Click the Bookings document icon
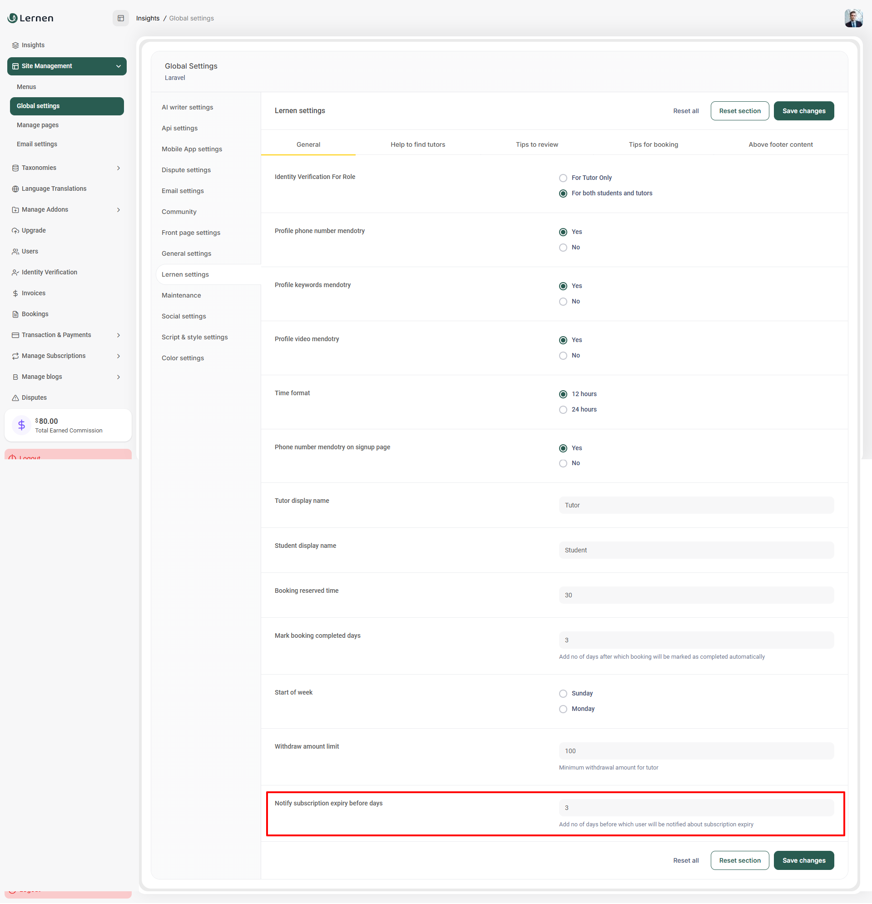The width and height of the screenshot is (872, 904). pos(15,314)
